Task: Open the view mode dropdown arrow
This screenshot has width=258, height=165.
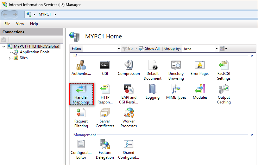Action: 226,49
